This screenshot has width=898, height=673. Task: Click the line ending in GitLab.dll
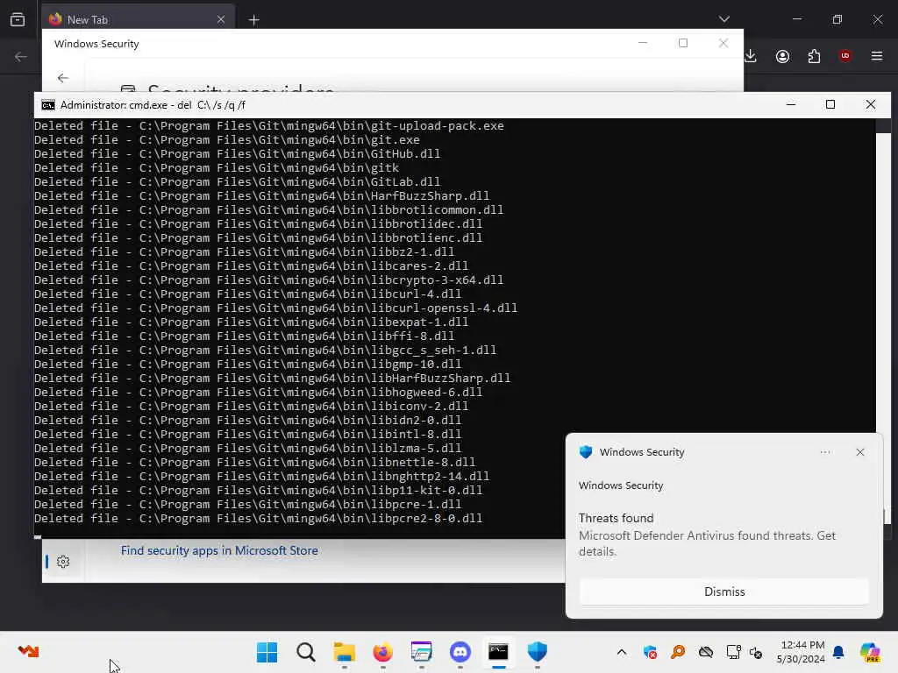pyautogui.click(x=237, y=182)
